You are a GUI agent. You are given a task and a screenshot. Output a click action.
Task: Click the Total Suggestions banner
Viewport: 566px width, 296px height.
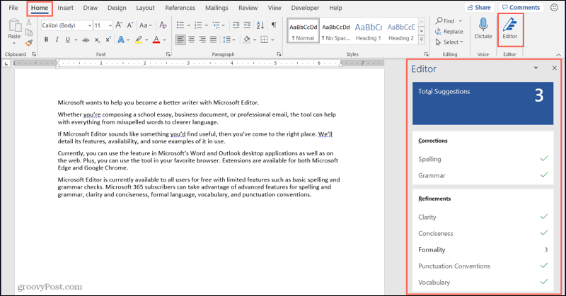tap(483, 103)
